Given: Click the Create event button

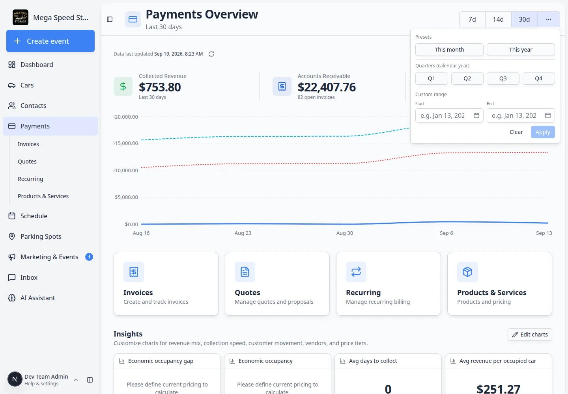Looking at the screenshot, I should pos(50,41).
